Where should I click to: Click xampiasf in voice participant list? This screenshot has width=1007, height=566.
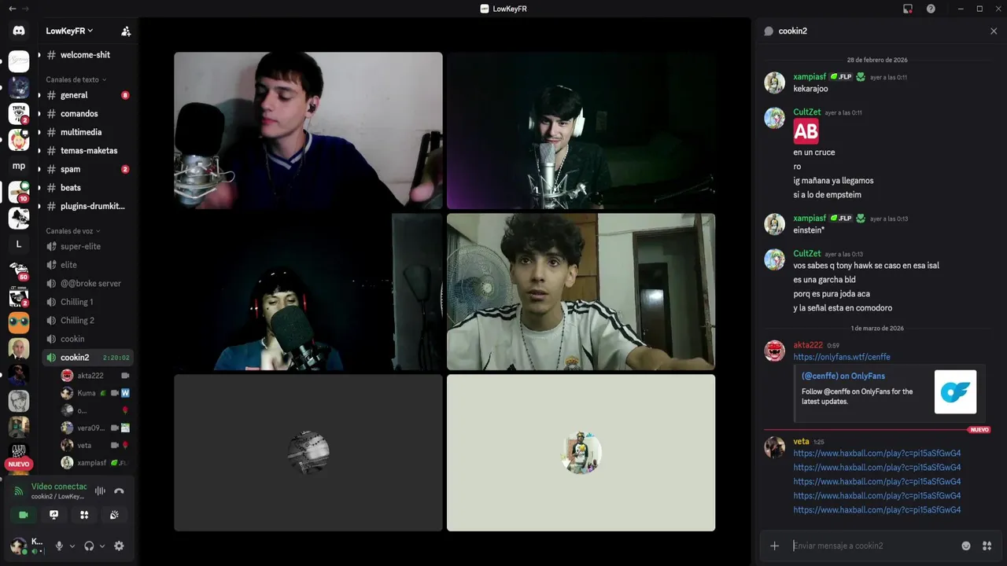pyautogui.click(x=95, y=462)
